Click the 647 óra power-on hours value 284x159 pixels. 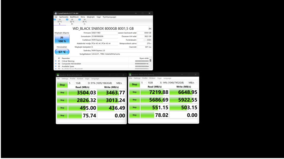144,47
